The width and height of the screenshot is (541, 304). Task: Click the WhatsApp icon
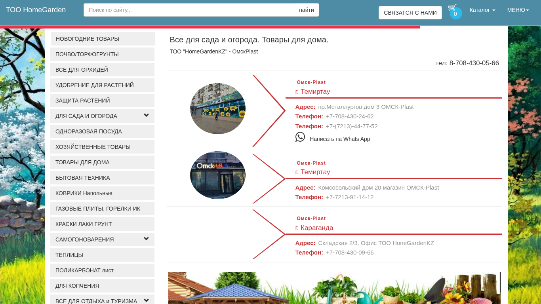click(x=300, y=137)
